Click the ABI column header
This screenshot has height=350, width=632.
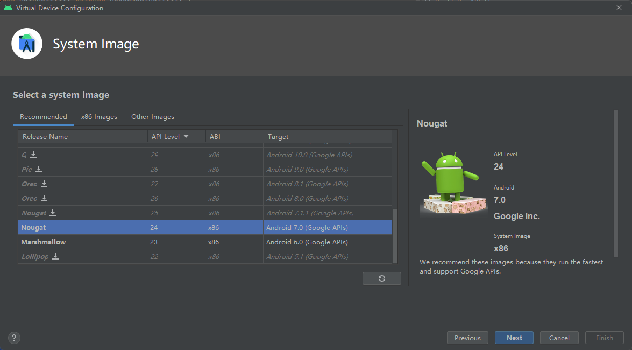[x=234, y=136]
